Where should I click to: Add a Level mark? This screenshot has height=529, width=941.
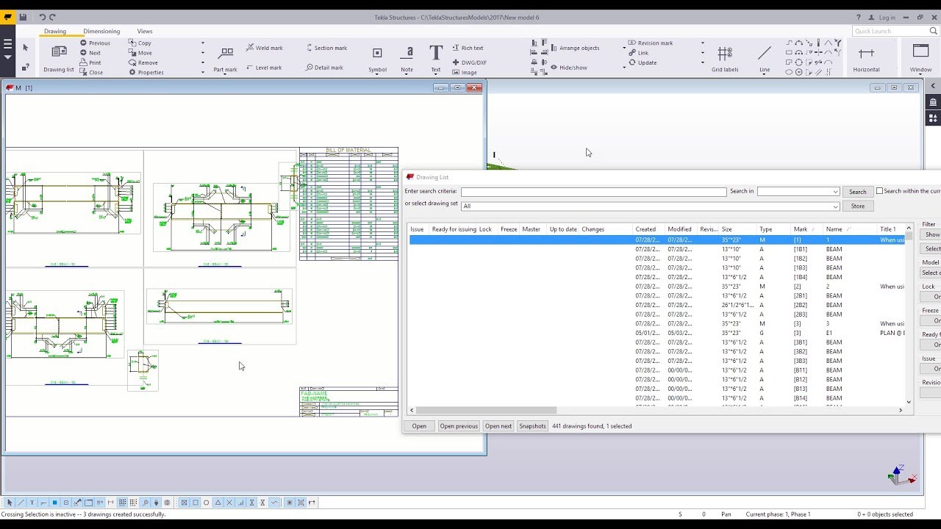[264, 68]
